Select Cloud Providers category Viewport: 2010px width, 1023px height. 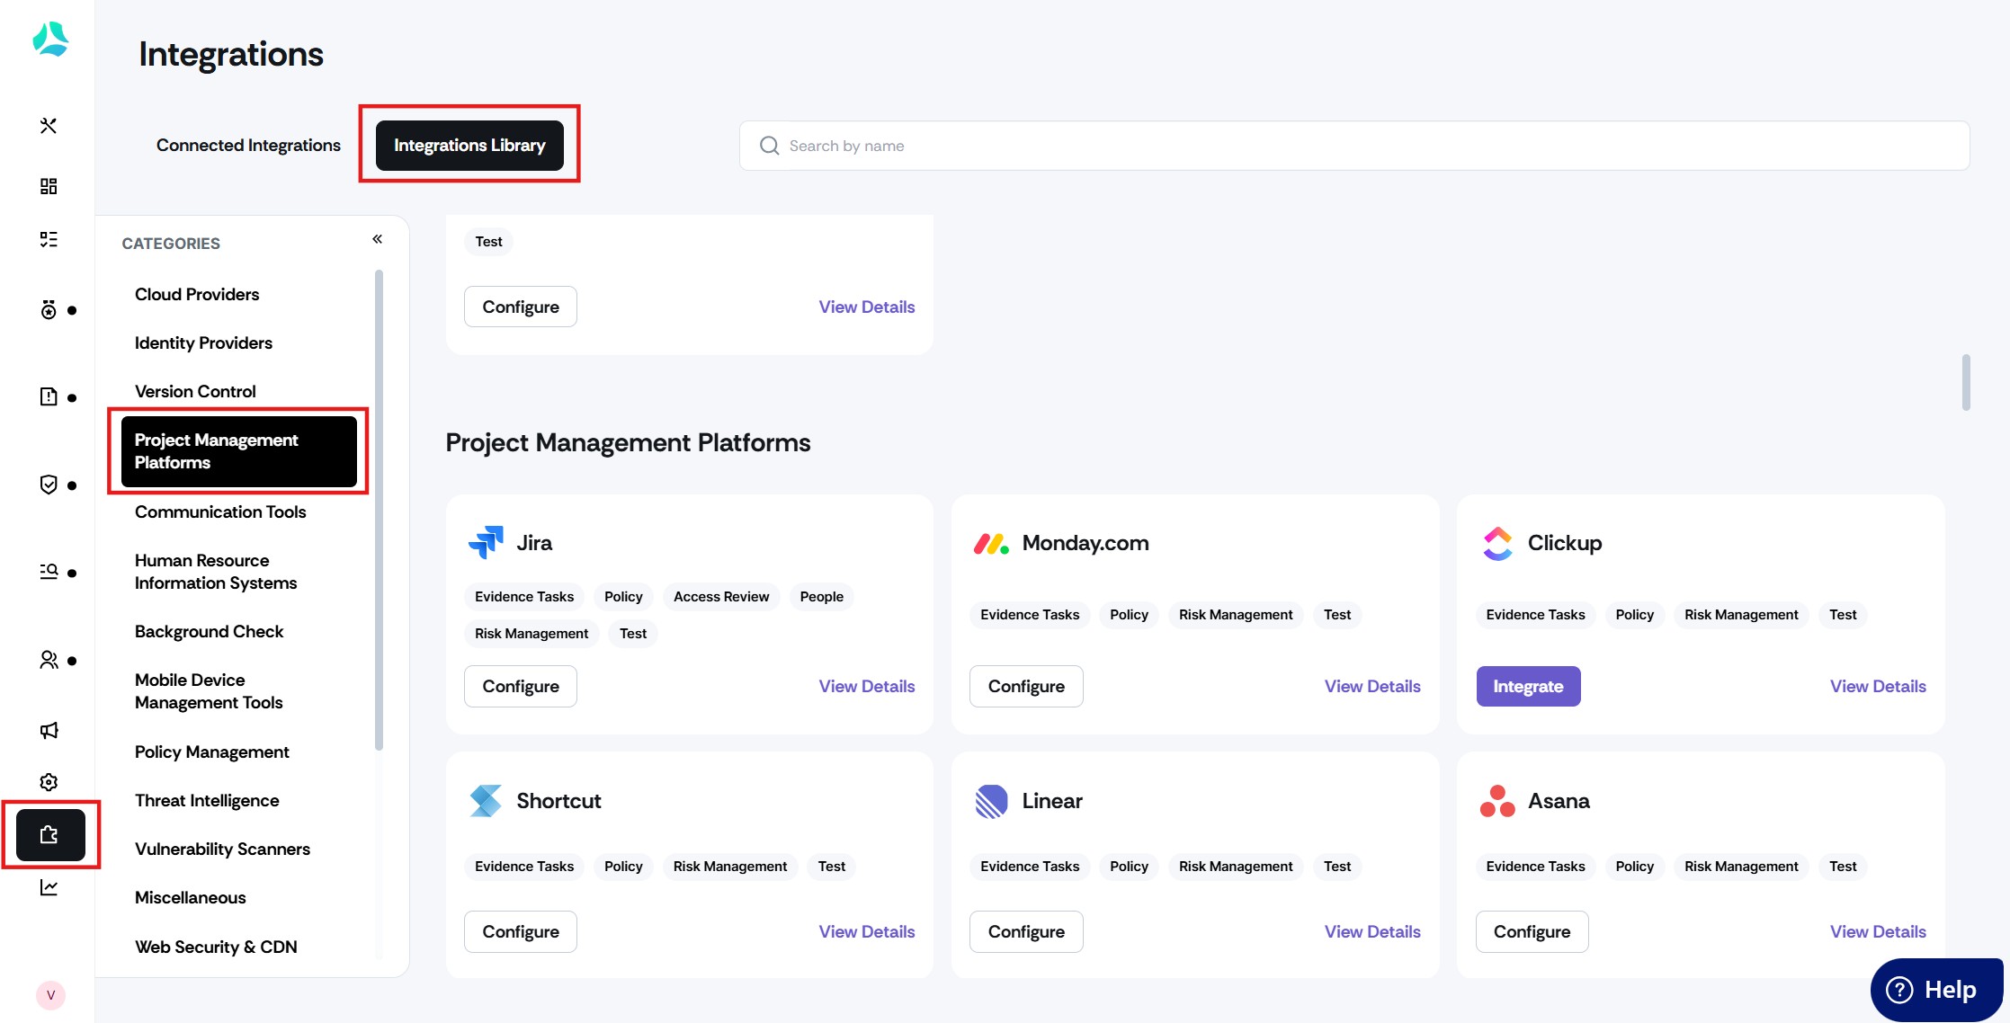point(197,295)
